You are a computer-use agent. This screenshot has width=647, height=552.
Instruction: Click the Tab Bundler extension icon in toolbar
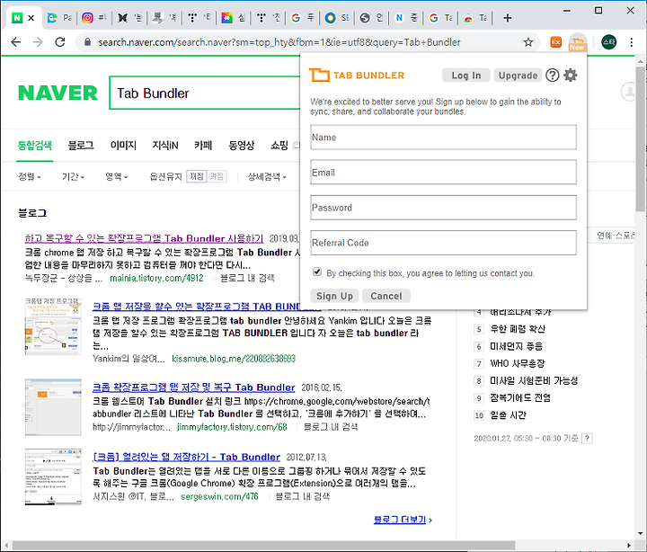click(x=577, y=42)
